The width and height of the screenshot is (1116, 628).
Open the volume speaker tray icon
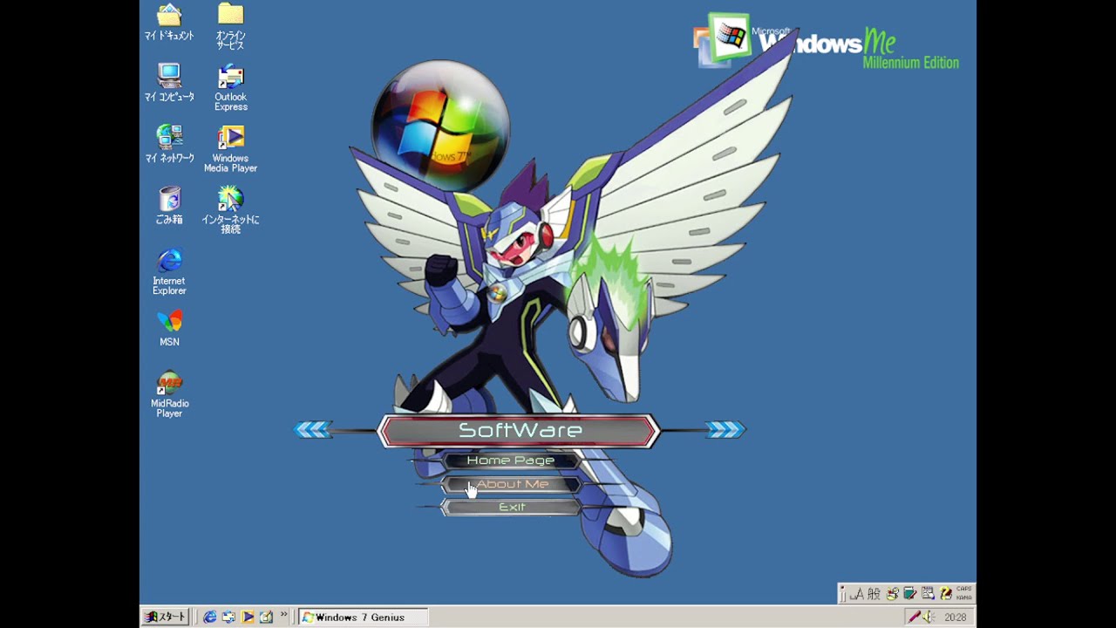tap(929, 617)
